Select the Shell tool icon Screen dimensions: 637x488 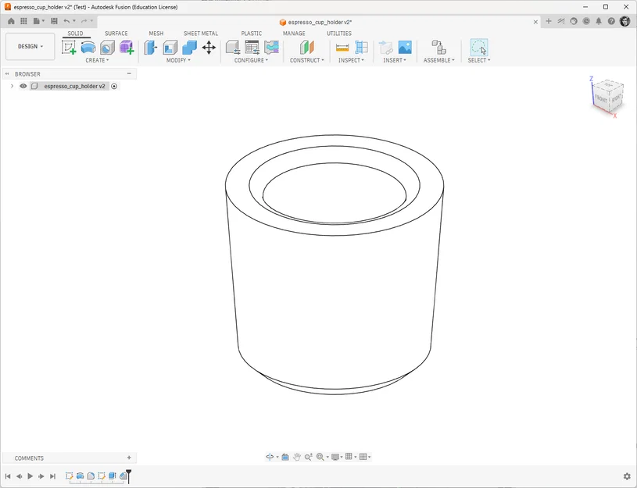[170, 48]
